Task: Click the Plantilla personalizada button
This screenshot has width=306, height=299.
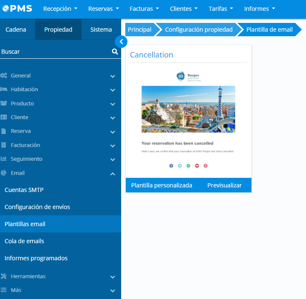Action: coord(162,185)
